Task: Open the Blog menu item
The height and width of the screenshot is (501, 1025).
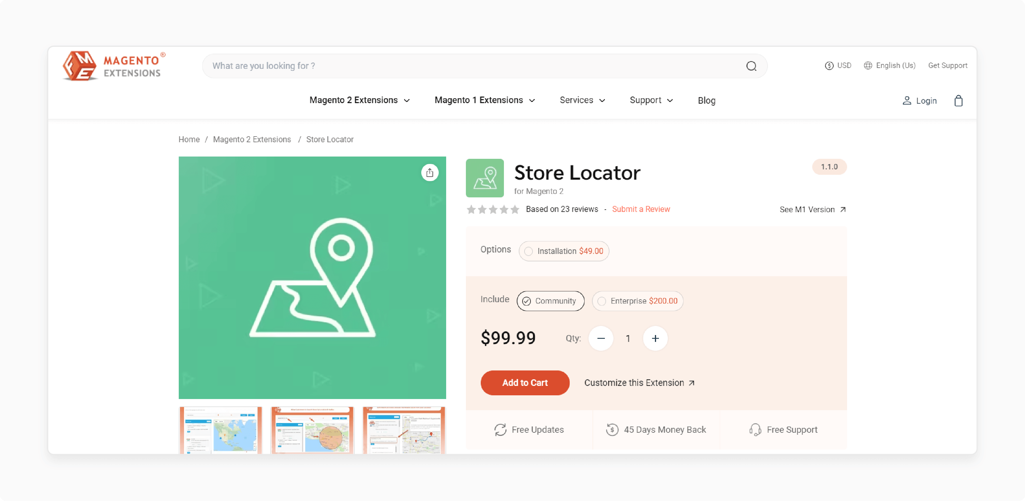Action: (x=706, y=101)
